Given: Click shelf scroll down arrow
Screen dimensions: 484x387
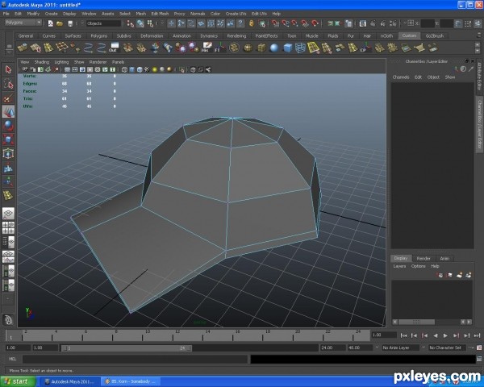Looking at the screenshot, I should point(478,51).
